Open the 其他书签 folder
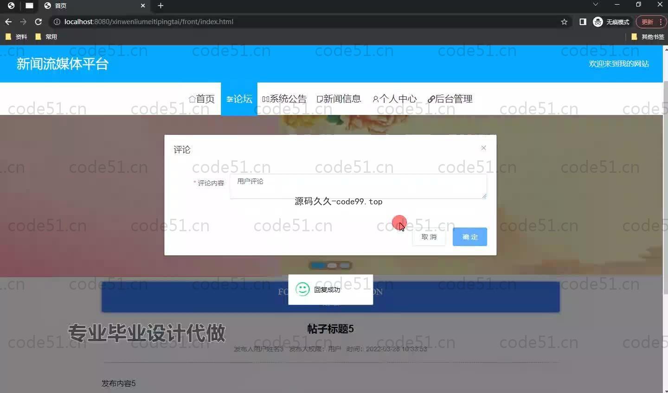Image resolution: width=668 pixels, height=393 pixels. tap(648, 37)
